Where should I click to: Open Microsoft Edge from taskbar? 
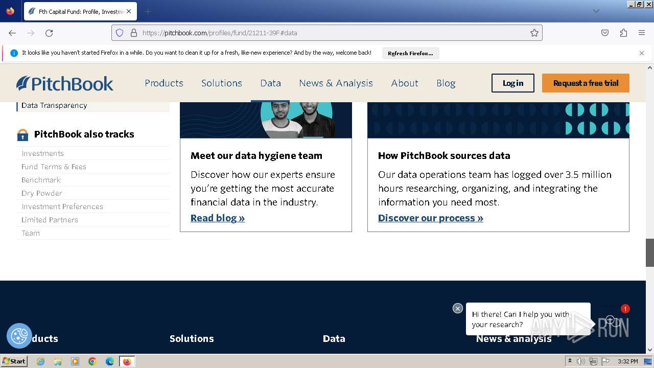[x=110, y=361]
